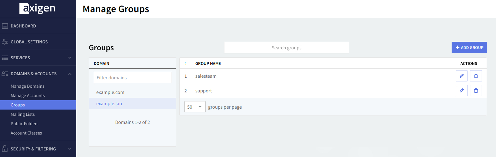Open the groups per page dropdown

coord(195,107)
